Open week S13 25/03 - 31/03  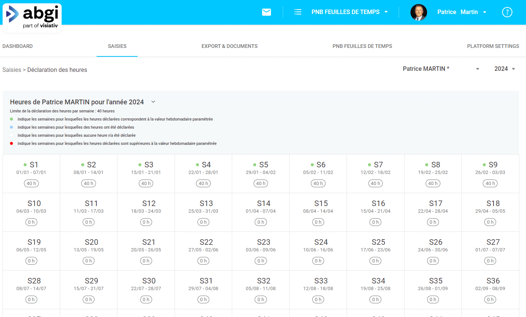(203, 211)
